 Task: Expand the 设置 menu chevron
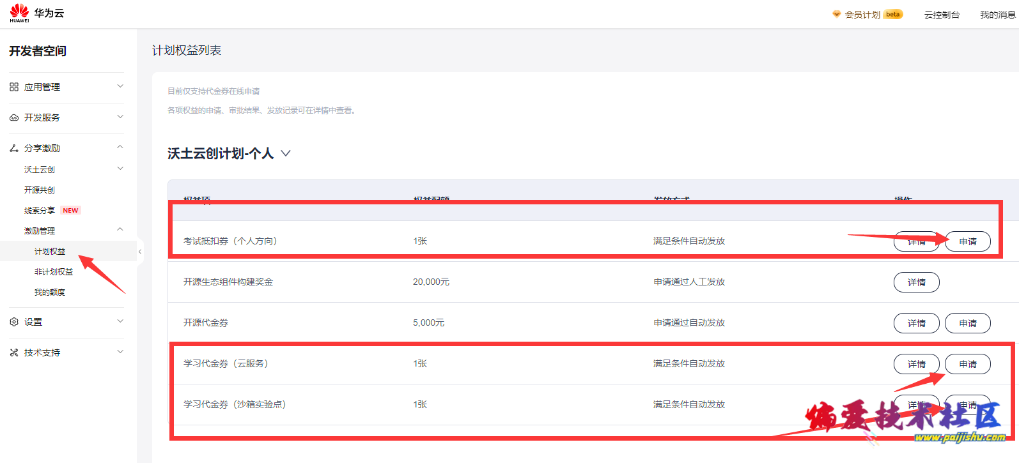(120, 321)
